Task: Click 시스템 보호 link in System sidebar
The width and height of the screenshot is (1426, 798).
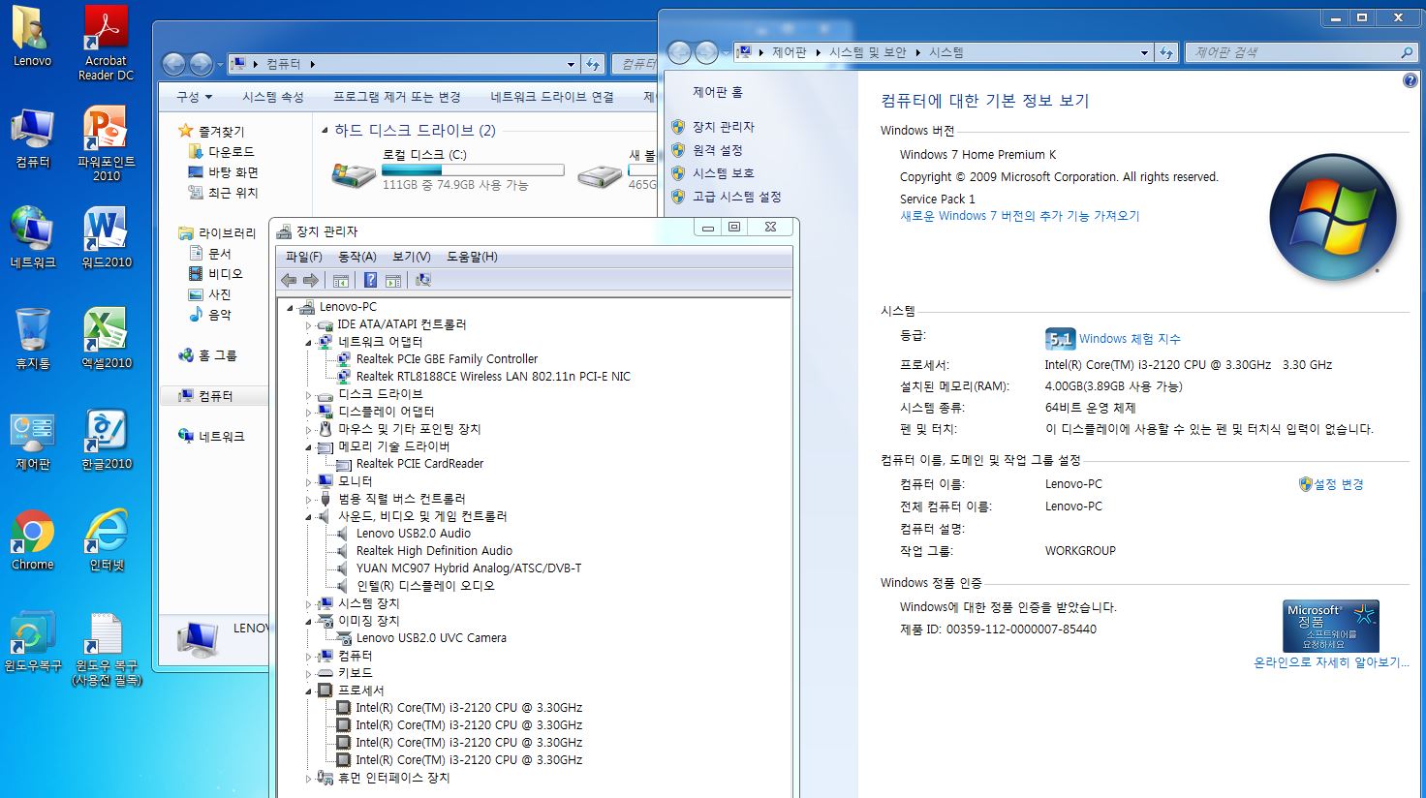Action: [x=723, y=173]
